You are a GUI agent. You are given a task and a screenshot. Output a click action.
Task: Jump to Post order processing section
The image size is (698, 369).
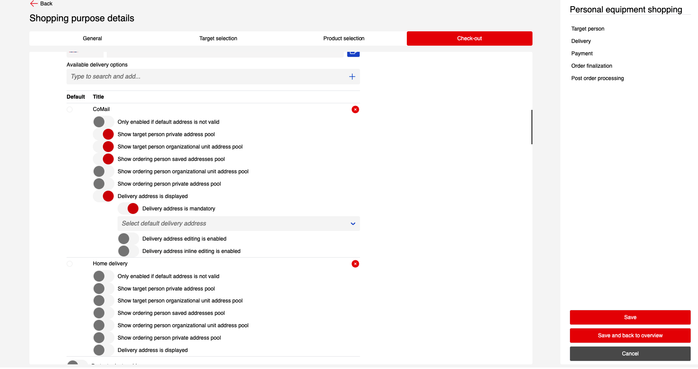click(597, 78)
